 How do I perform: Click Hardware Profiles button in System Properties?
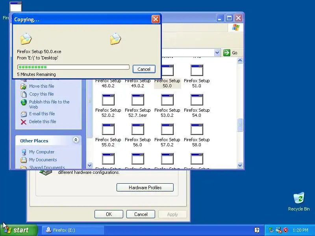tap(145, 188)
